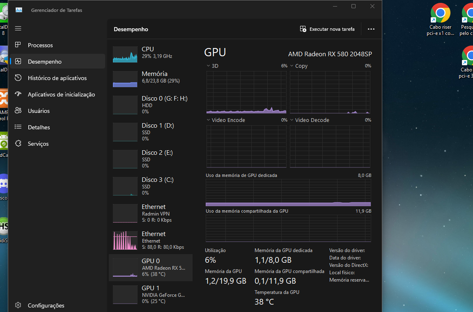Click the Task Manager app icon in title bar
Viewport: 473px width, 312px height.
point(19,10)
